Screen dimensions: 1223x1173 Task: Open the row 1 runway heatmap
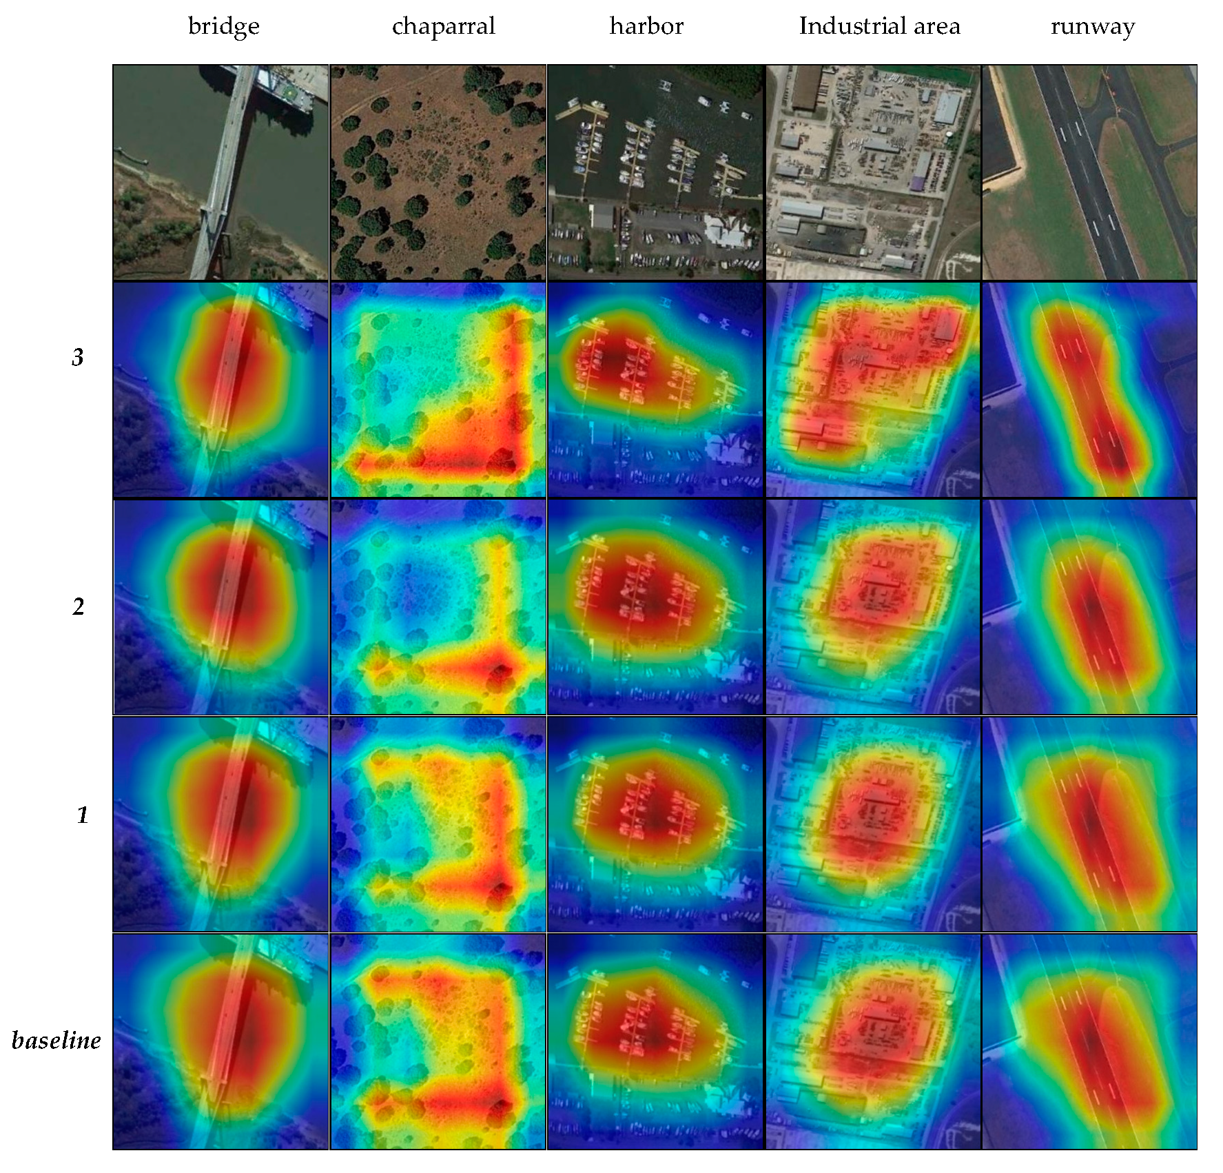(1089, 824)
